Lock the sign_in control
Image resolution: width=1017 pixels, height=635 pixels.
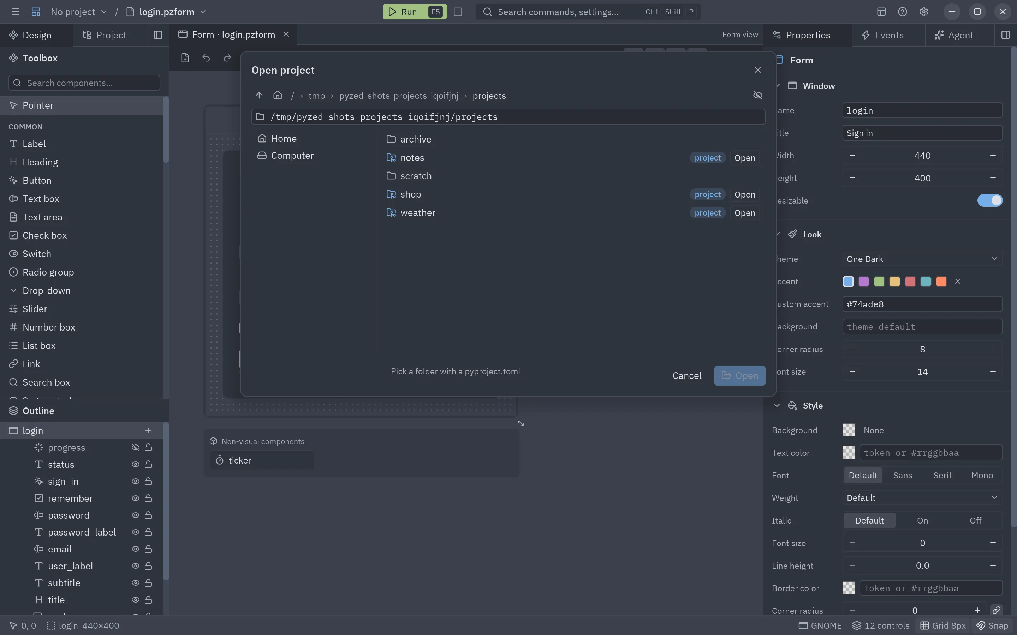pyautogui.click(x=148, y=481)
